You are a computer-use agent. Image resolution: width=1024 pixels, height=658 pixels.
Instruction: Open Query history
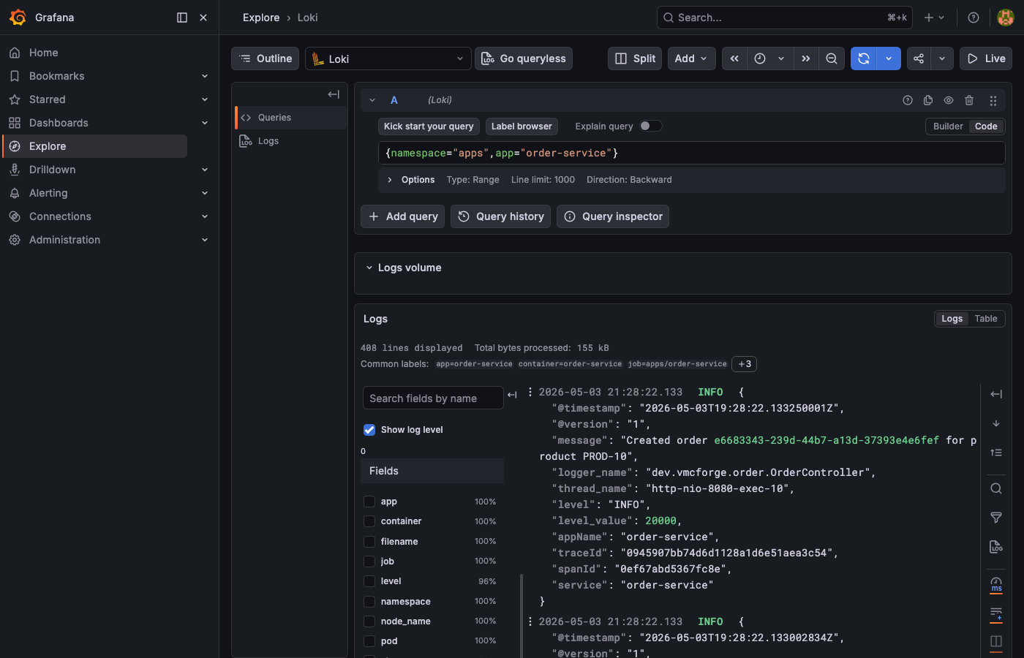[501, 216]
